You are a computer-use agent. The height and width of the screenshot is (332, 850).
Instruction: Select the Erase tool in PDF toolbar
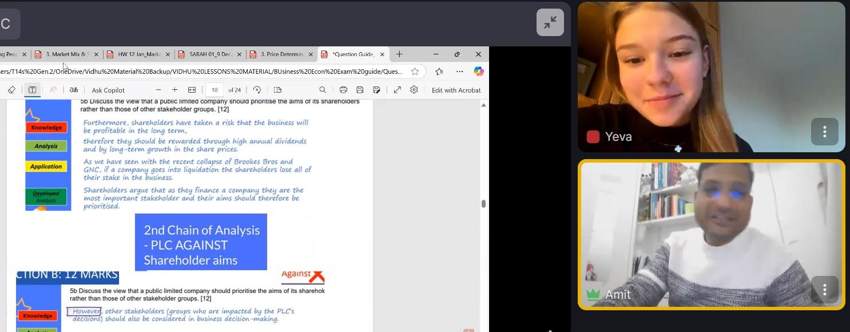[11, 90]
